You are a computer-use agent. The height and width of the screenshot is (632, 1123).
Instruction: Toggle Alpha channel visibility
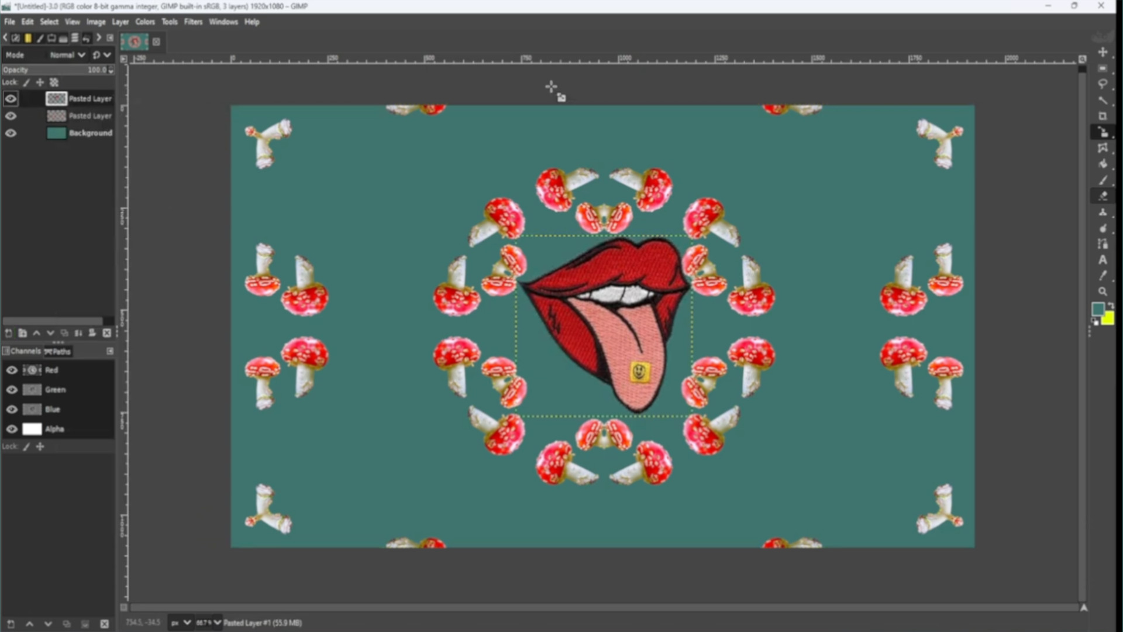click(x=12, y=429)
